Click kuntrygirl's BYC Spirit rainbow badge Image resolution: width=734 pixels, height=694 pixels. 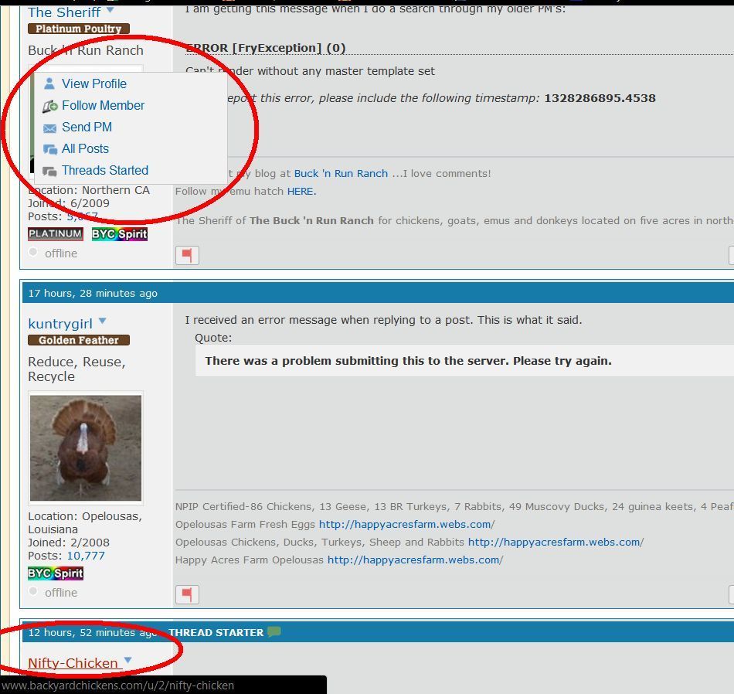click(55, 573)
